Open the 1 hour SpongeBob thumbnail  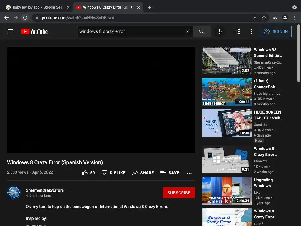click(227, 92)
